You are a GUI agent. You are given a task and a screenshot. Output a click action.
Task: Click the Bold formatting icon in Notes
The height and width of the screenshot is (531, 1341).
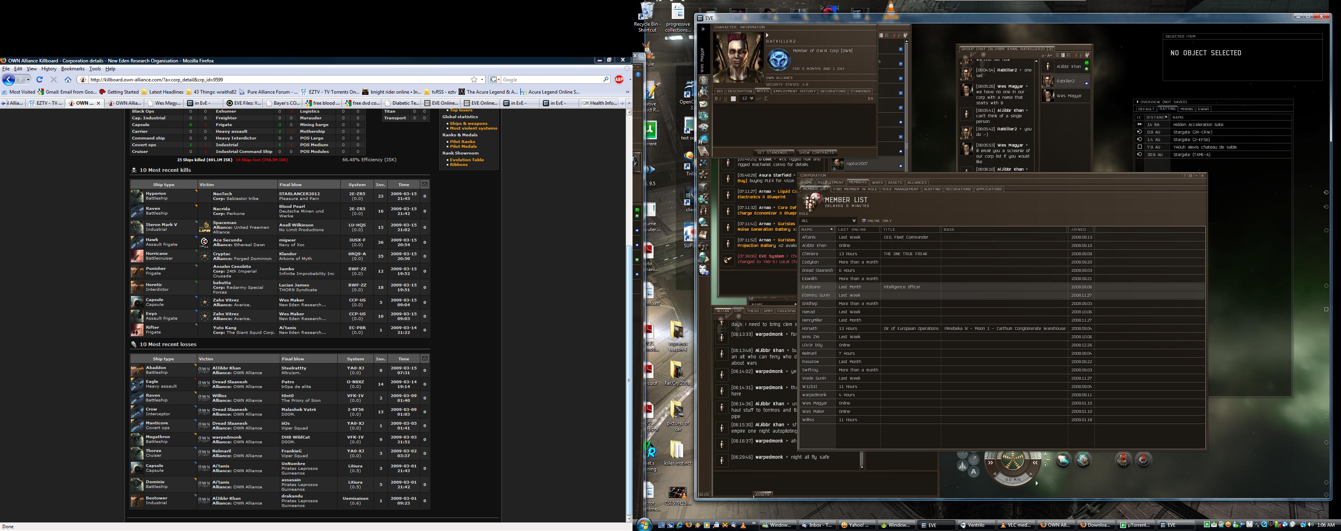(716, 98)
